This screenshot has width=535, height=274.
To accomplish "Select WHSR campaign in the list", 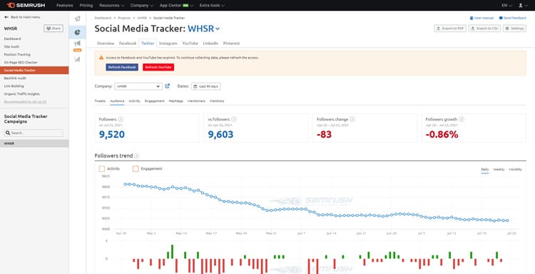I will pos(34,143).
